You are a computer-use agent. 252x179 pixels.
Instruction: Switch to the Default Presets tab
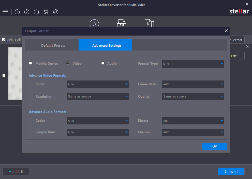[x=53, y=45]
